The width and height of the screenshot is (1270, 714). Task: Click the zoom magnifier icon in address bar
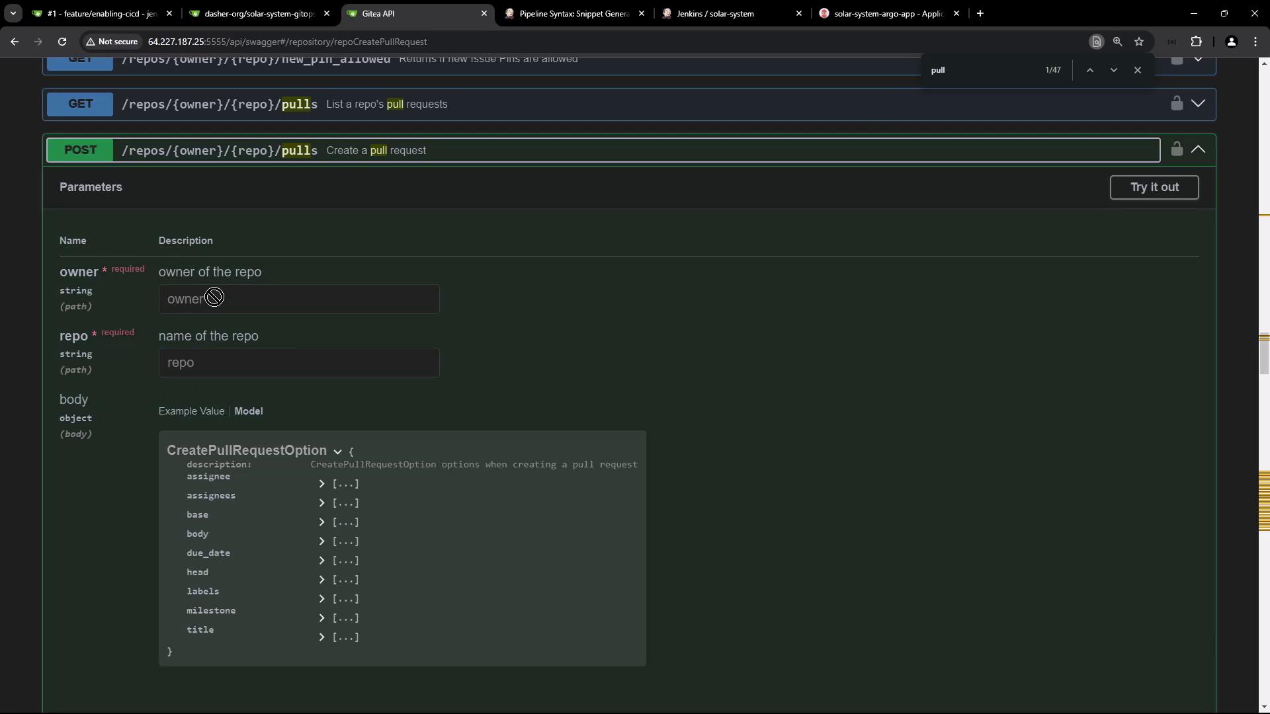(x=1117, y=42)
